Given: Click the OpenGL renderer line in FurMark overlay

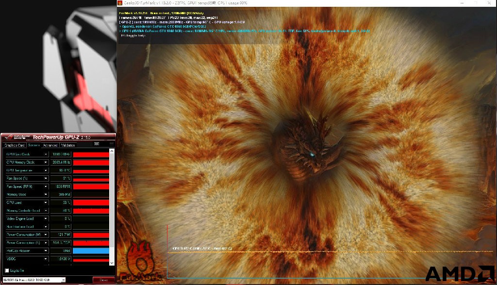Looking at the screenshot, I should [163, 27].
